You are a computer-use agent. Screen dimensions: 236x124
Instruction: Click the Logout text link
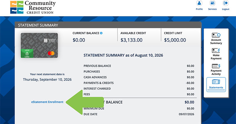226,9
